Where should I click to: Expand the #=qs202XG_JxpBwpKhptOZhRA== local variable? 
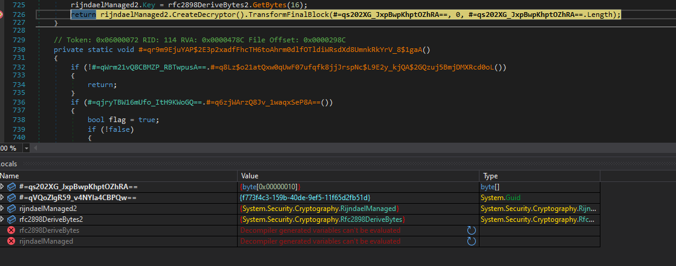(x=2, y=187)
